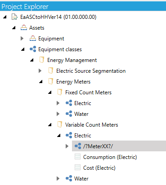Click the Energy Management folder icon
Screen dimensions: 166x185
(x=42, y=60)
